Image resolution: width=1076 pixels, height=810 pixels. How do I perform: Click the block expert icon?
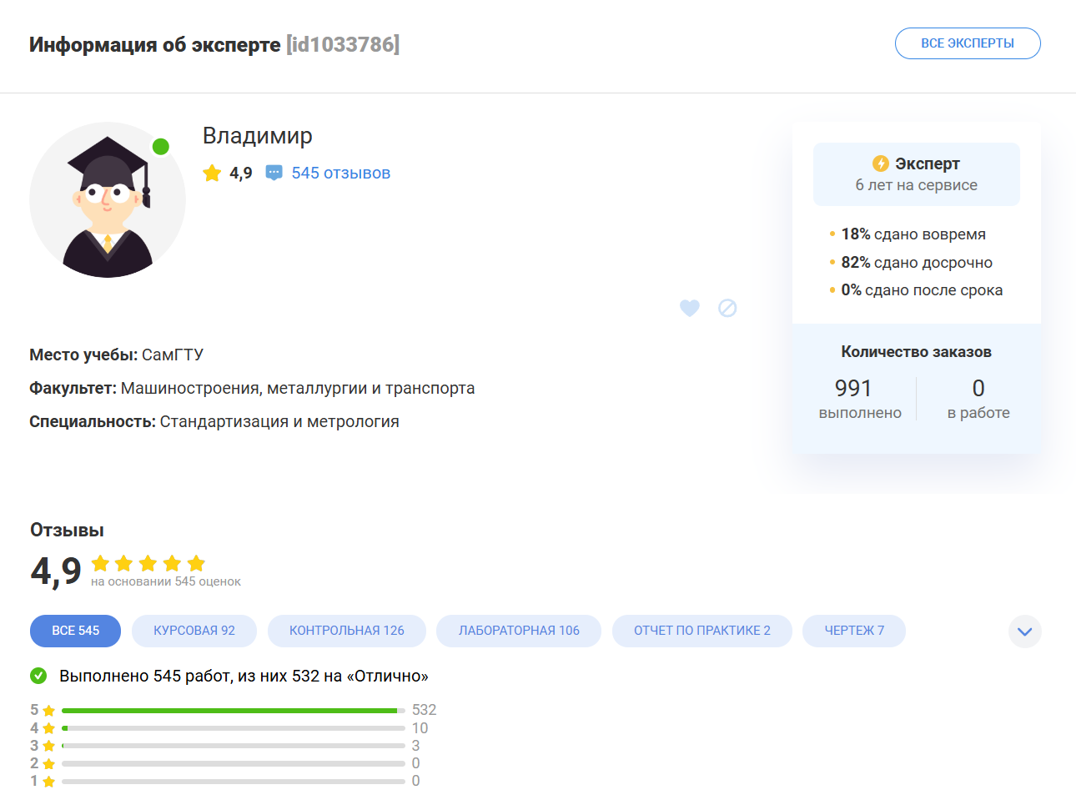(727, 308)
